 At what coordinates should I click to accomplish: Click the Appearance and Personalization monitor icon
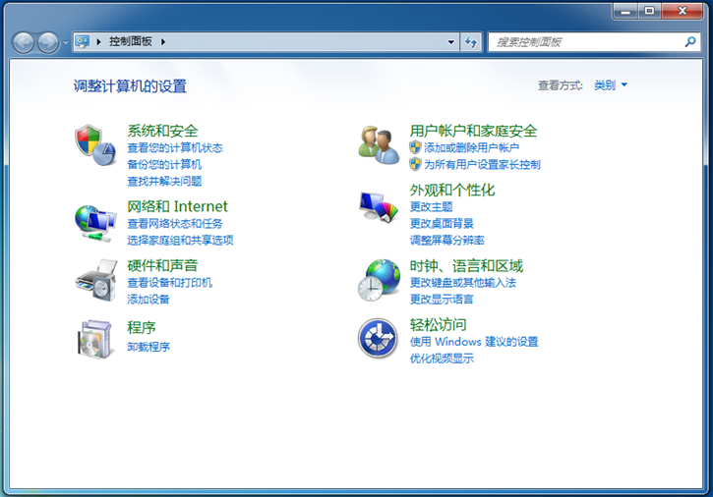coord(379,204)
